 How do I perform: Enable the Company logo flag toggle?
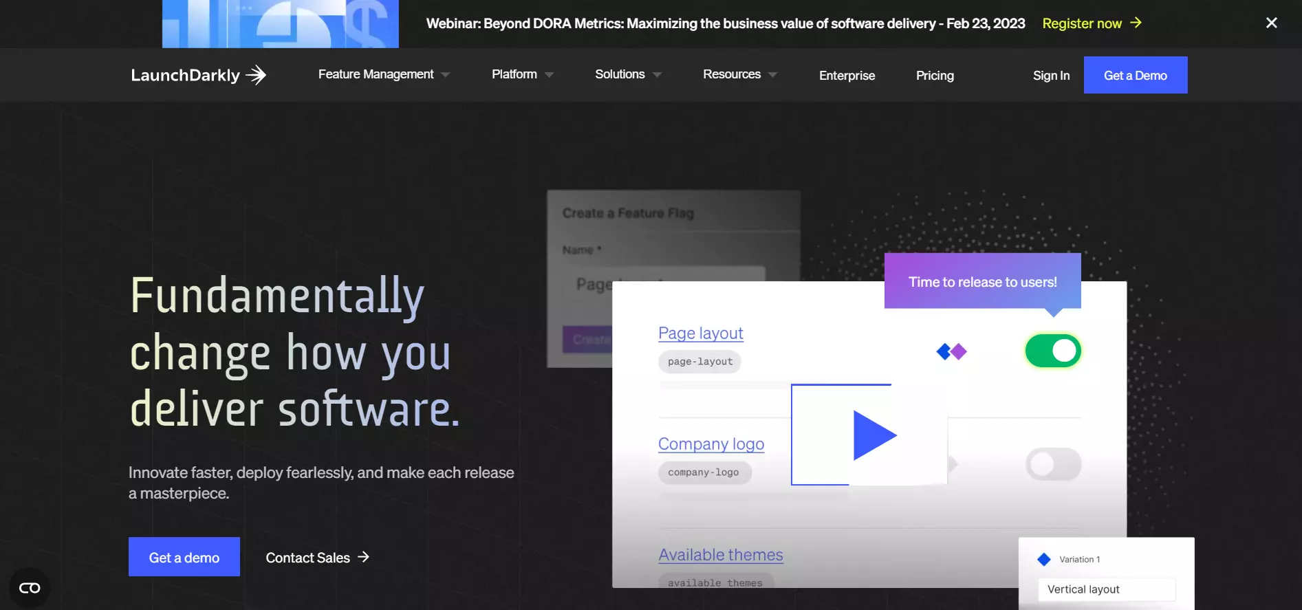coord(1053,464)
